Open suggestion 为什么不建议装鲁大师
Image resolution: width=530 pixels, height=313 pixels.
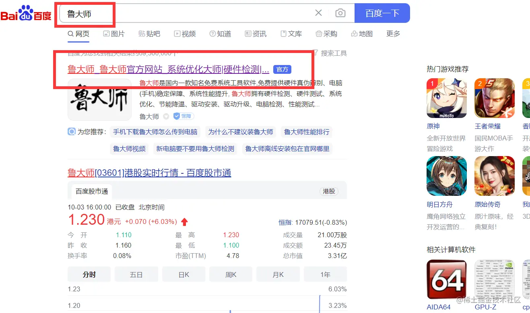241,132
